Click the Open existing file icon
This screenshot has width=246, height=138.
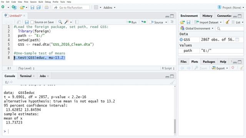click(x=22, y=7)
